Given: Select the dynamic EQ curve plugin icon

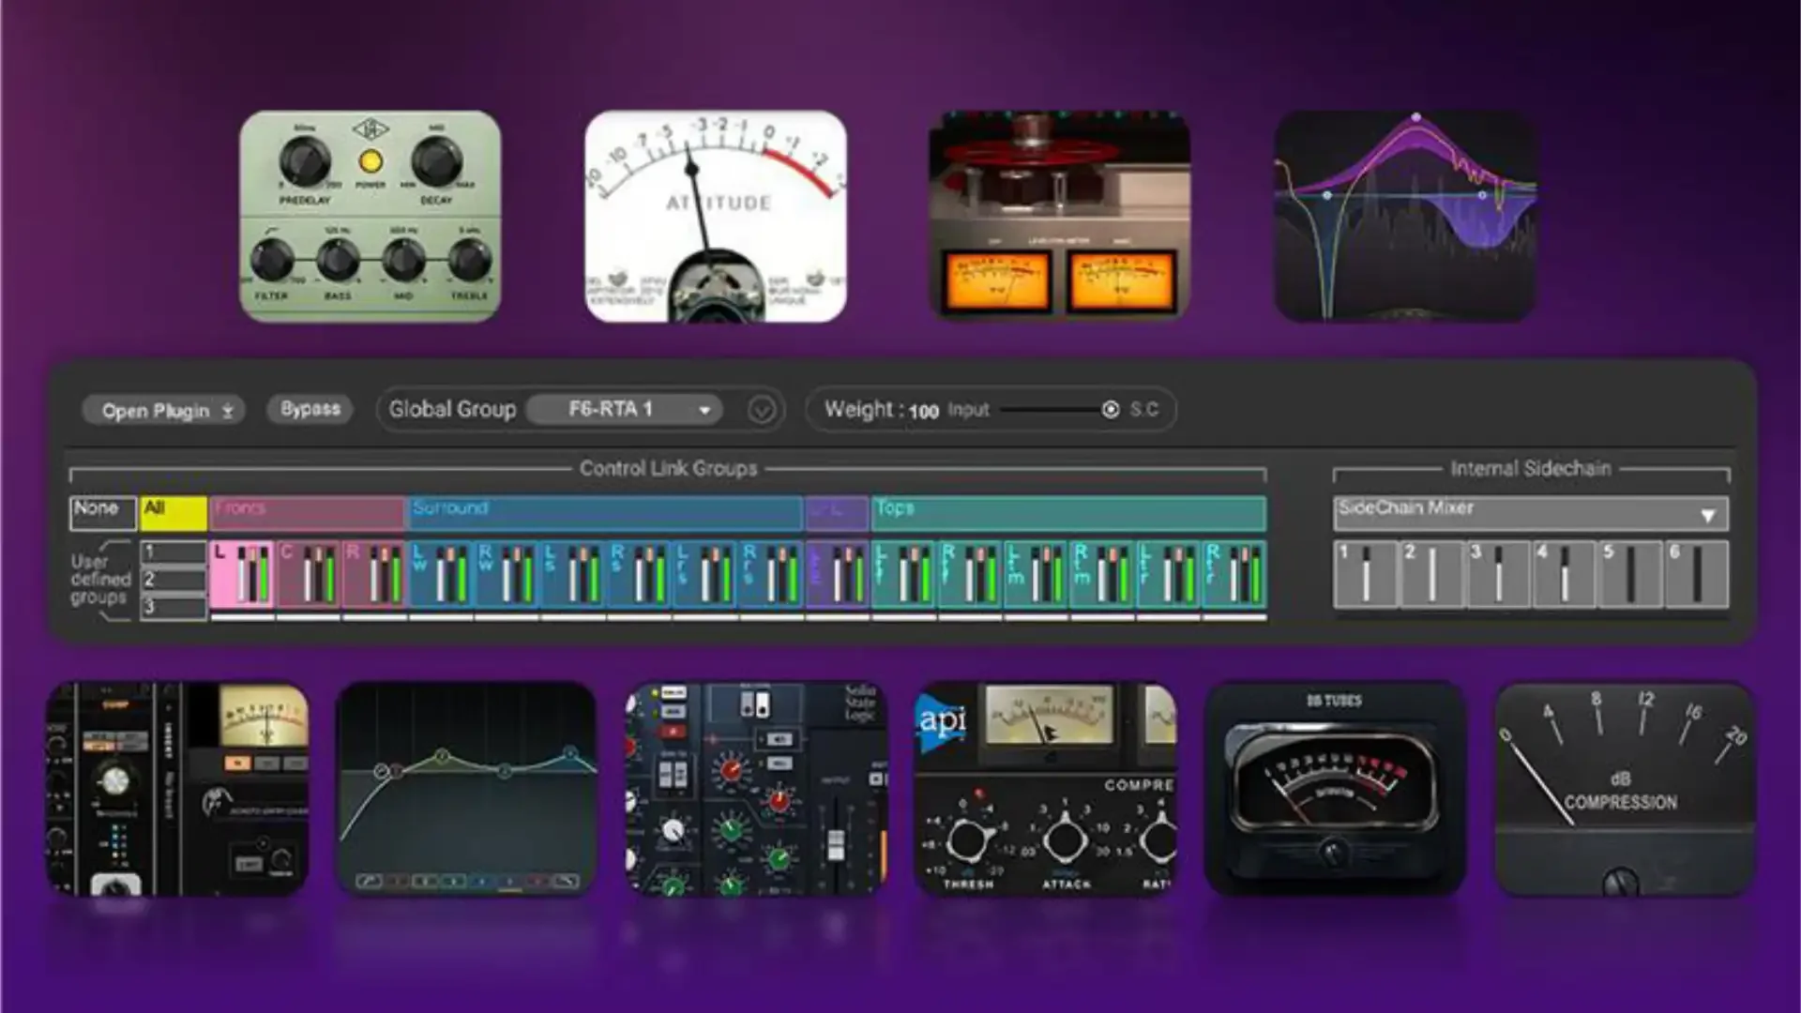Looking at the screenshot, I should (1404, 217).
